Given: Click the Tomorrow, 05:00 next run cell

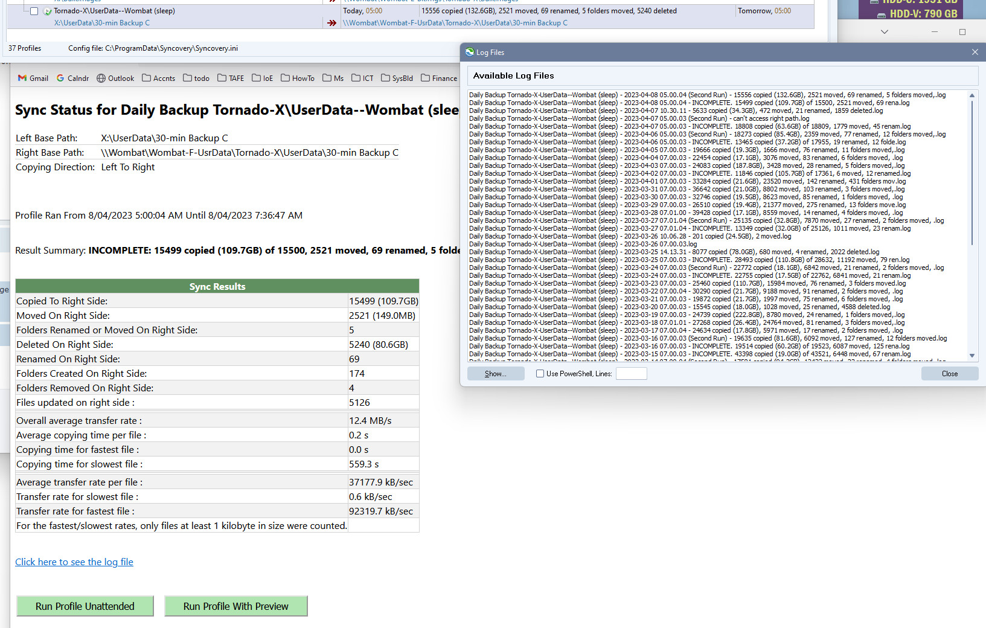Looking at the screenshot, I should pos(764,11).
